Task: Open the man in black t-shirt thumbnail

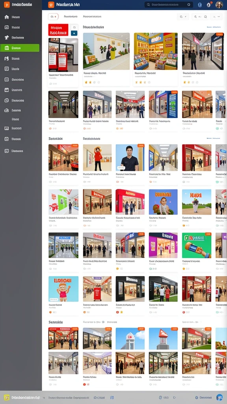Action: point(130,158)
